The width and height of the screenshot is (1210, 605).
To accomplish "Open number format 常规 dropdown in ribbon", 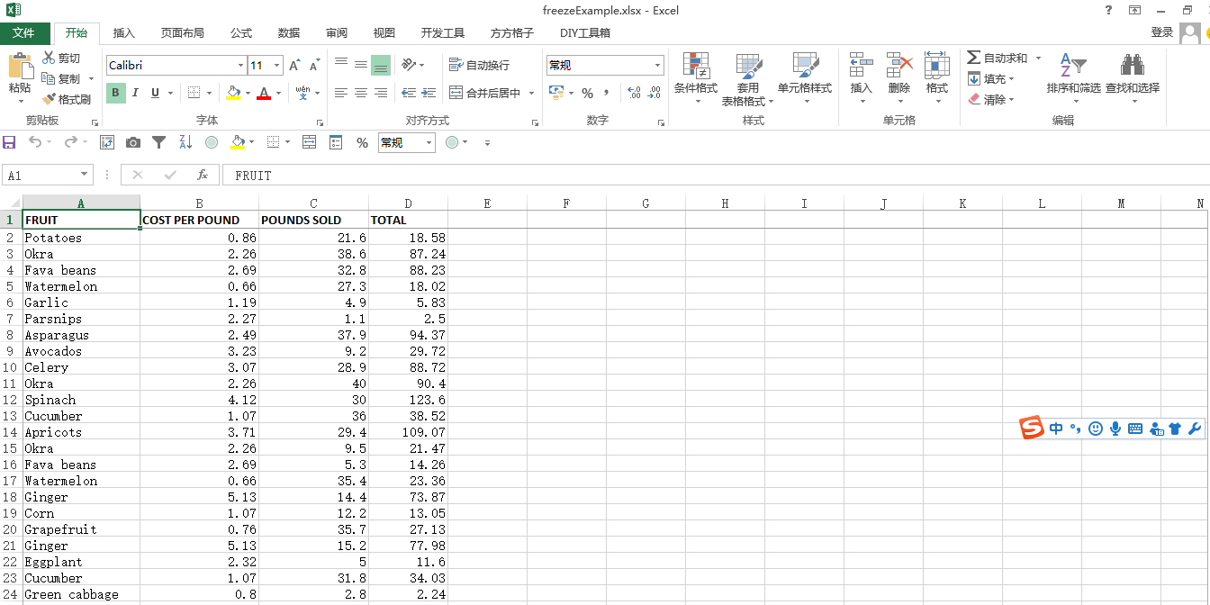I will [658, 65].
